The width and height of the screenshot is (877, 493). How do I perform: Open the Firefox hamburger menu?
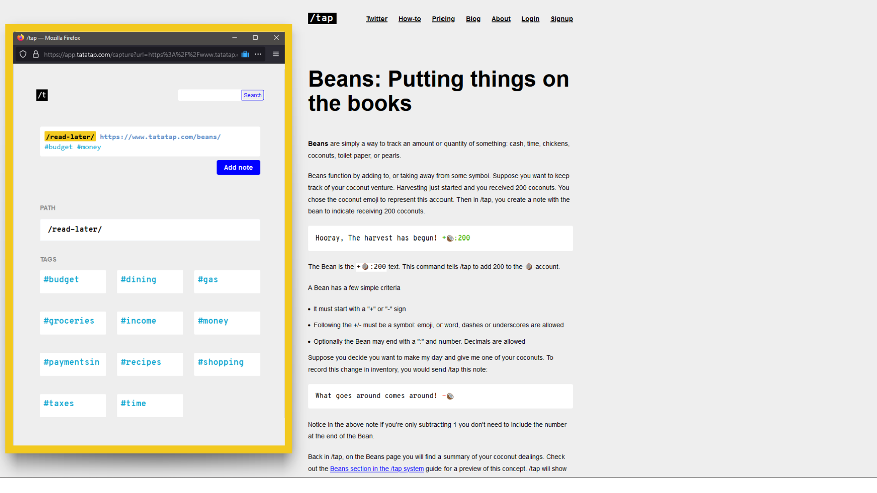point(276,54)
